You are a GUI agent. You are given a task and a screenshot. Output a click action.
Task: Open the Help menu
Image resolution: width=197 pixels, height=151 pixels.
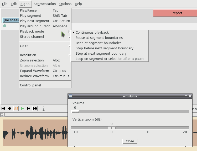[78, 4]
